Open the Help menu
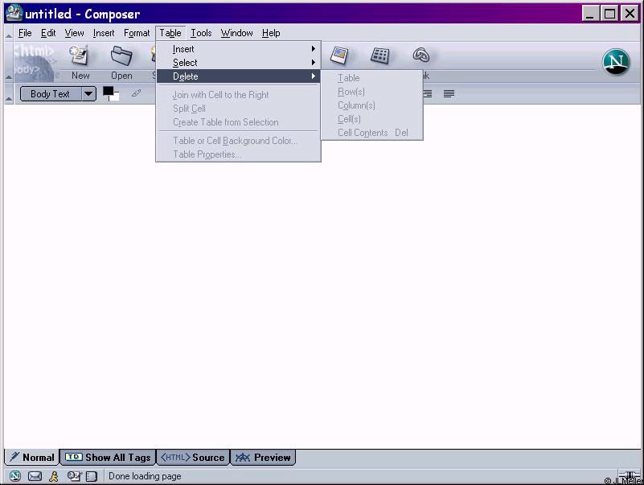644x485 pixels. pos(271,33)
